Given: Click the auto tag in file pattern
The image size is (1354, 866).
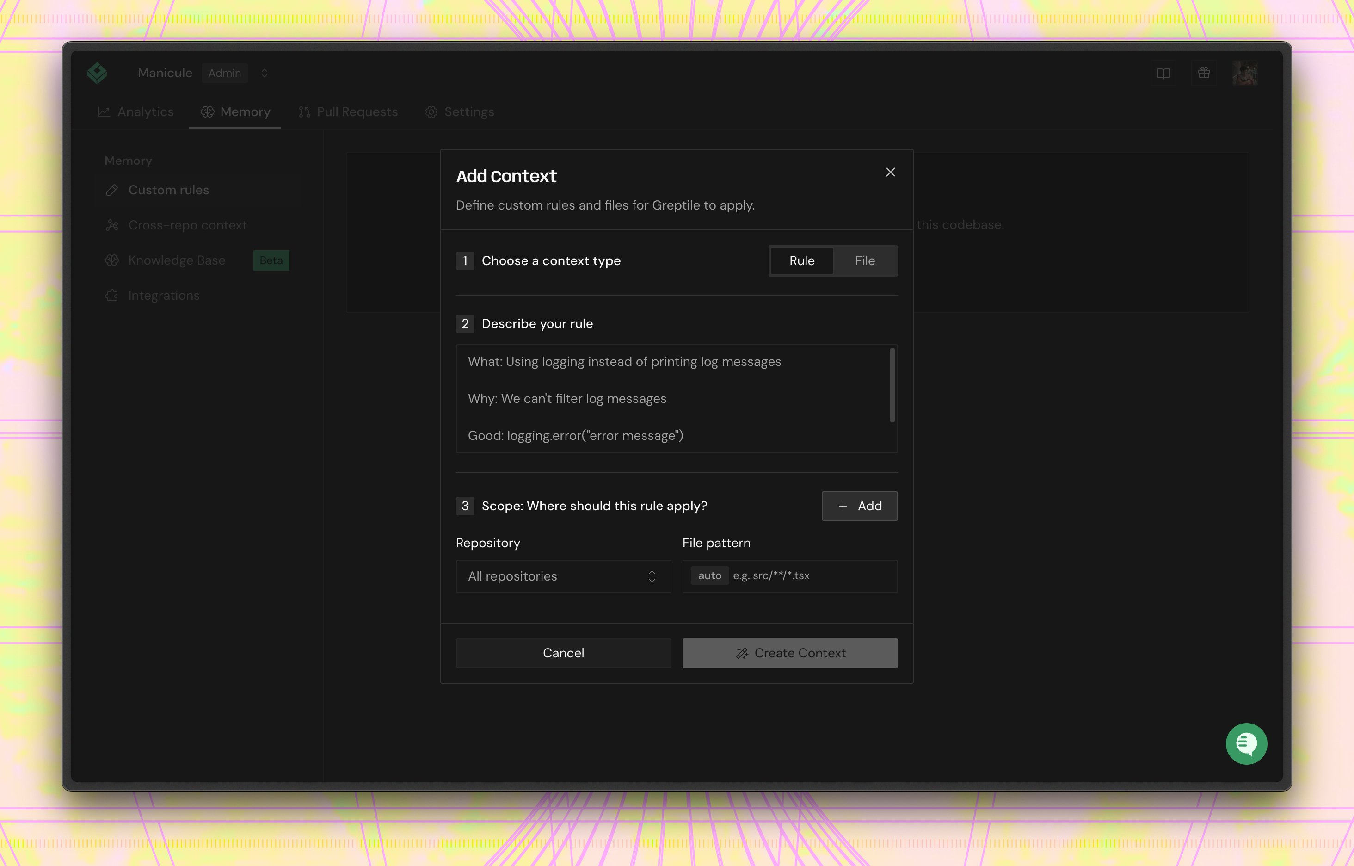Looking at the screenshot, I should click(x=710, y=576).
